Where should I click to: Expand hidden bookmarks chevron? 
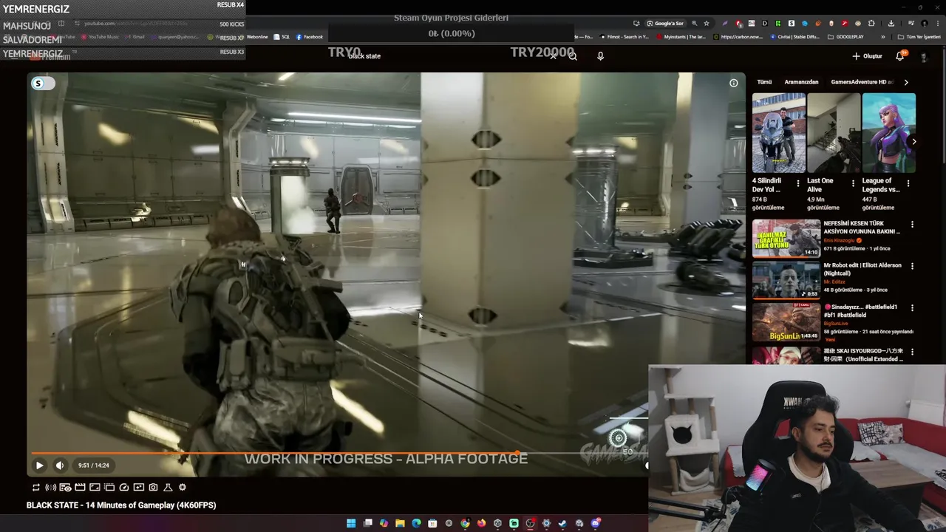coord(883,37)
